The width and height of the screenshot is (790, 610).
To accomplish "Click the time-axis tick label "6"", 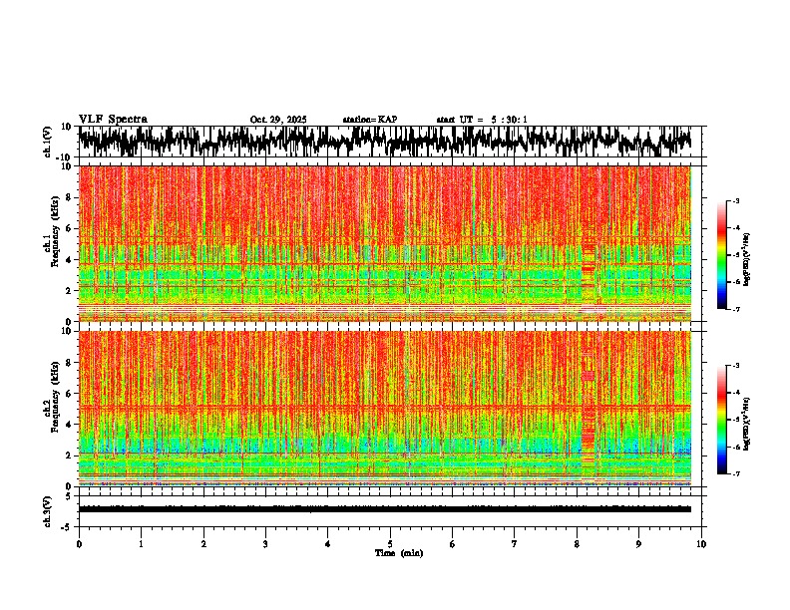I will coord(453,544).
